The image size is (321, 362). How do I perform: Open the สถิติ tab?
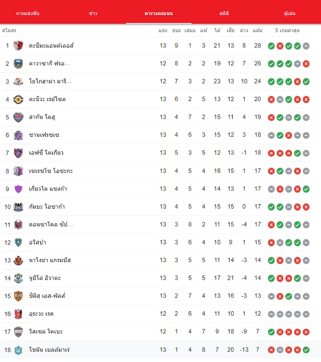pyautogui.click(x=224, y=13)
